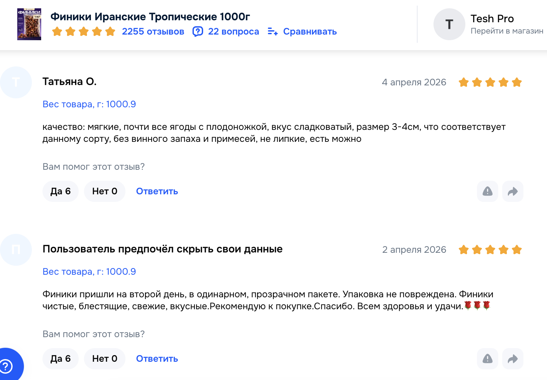Viewport: 547px width, 380px height.
Task: Click the Сравнивать compare link
Action: [x=310, y=32]
